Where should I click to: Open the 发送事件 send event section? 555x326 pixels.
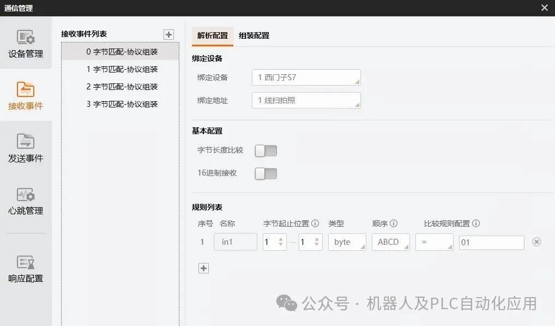26,148
